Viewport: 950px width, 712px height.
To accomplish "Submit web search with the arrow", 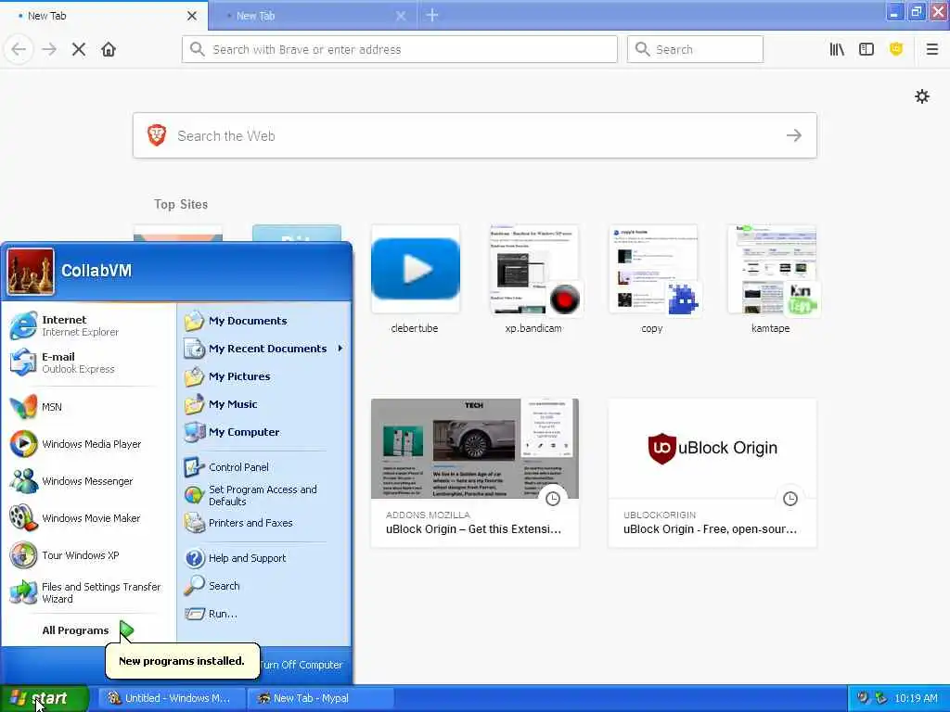I will click(794, 135).
